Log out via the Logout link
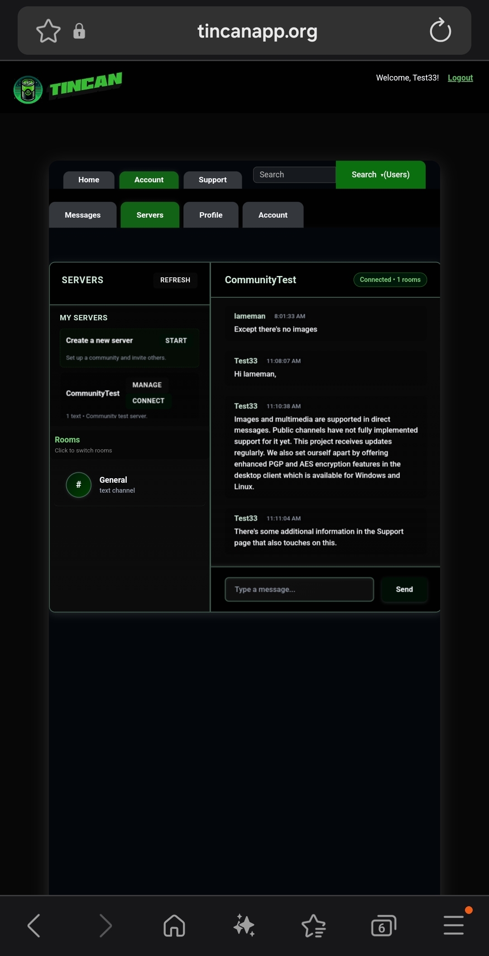Viewport: 489px width, 956px height. pyautogui.click(x=460, y=78)
